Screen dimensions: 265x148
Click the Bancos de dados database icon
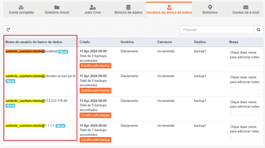128,7
